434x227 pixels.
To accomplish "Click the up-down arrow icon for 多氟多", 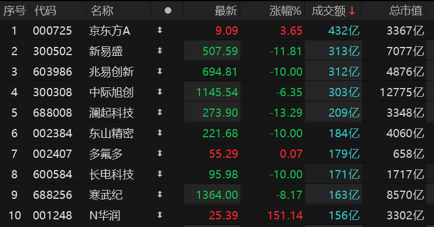I will point(160,153).
